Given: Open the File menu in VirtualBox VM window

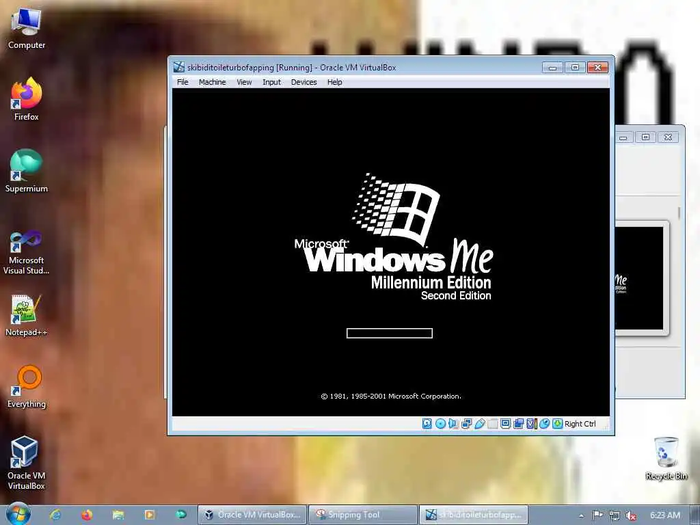Looking at the screenshot, I should point(183,82).
